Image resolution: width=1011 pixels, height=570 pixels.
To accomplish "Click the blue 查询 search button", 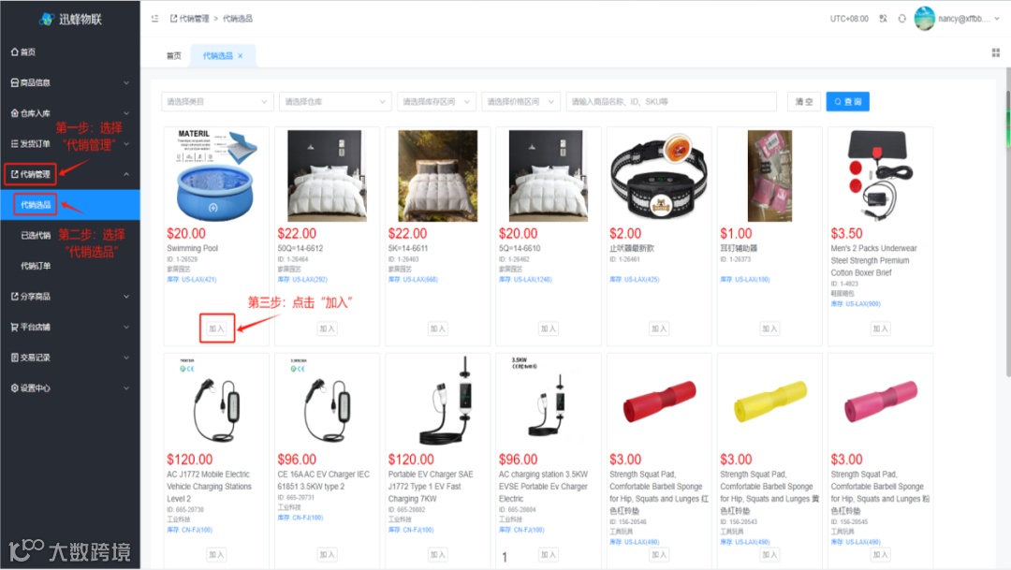I will (x=847, y=101).
